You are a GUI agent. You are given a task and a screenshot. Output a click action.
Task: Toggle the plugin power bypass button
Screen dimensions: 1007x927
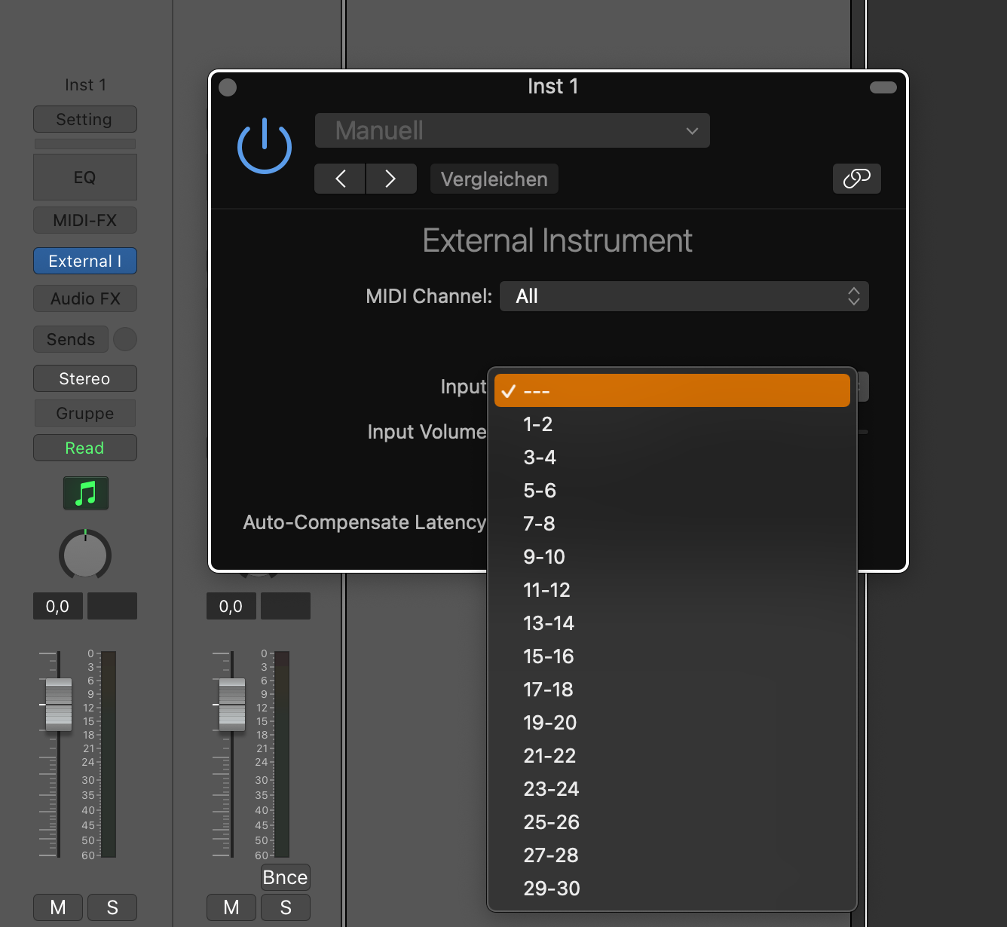264,146
